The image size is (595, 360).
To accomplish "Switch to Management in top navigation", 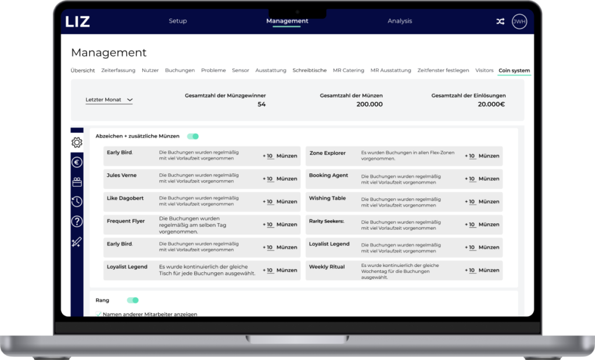I will tap(287, 21).
